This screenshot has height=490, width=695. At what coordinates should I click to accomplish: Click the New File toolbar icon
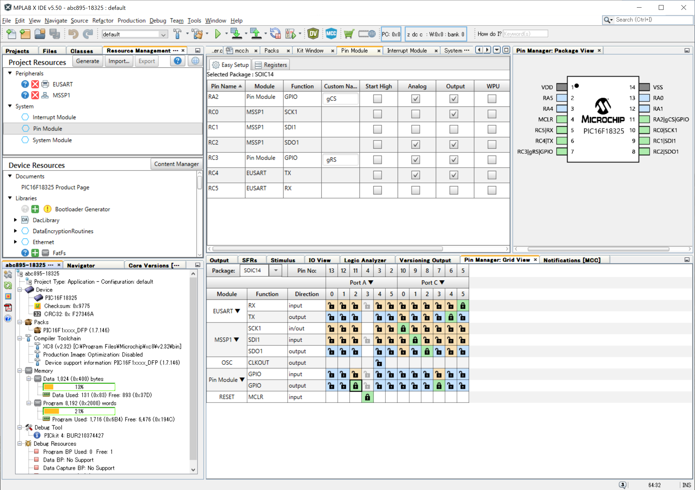click(11, 34)
